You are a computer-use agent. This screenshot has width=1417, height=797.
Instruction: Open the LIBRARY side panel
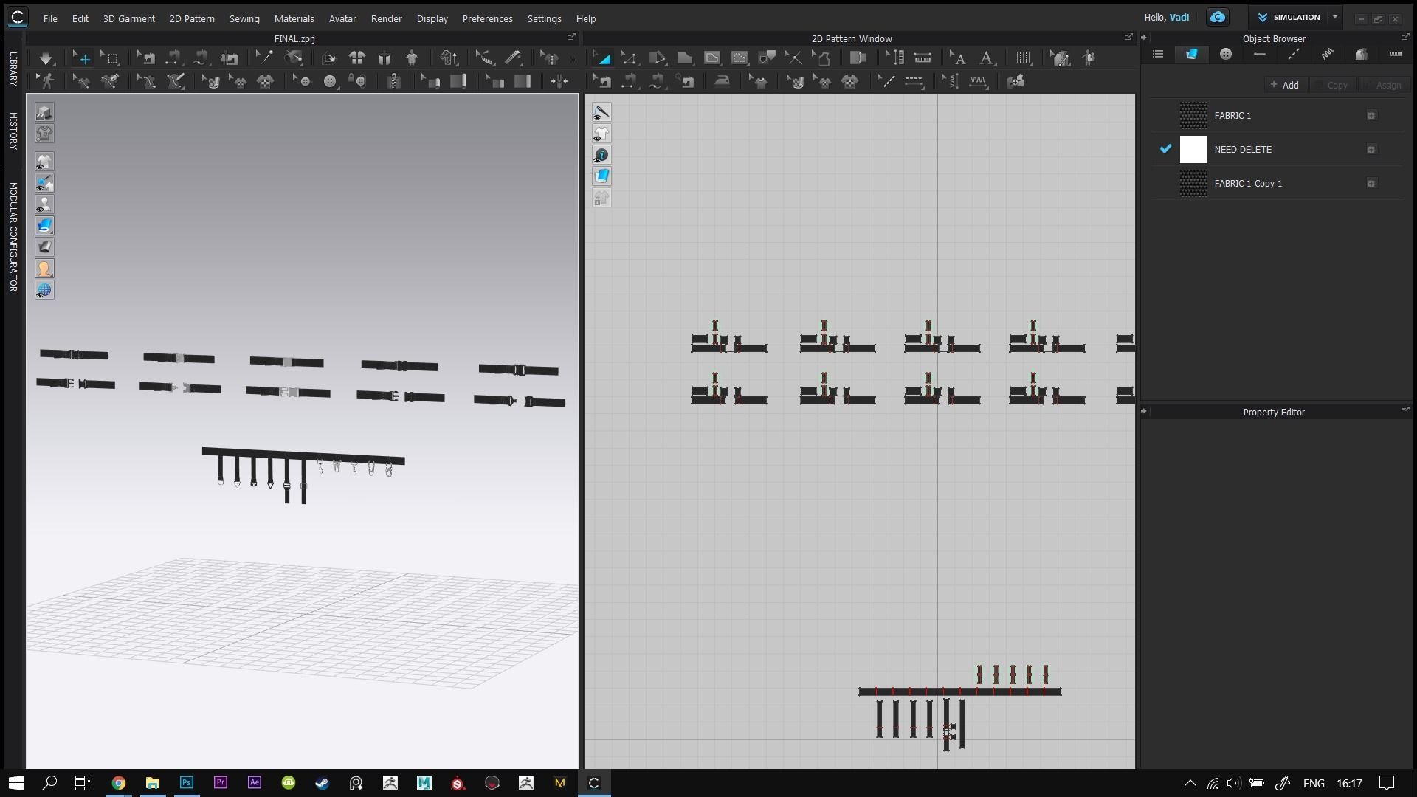[x=13, y=69]
